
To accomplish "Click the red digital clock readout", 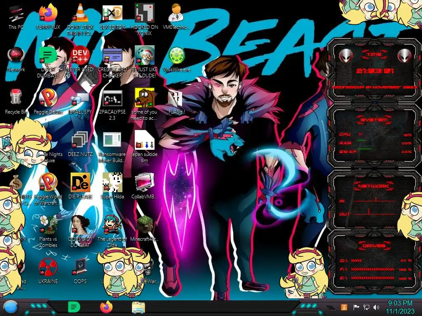I will 375,71.
